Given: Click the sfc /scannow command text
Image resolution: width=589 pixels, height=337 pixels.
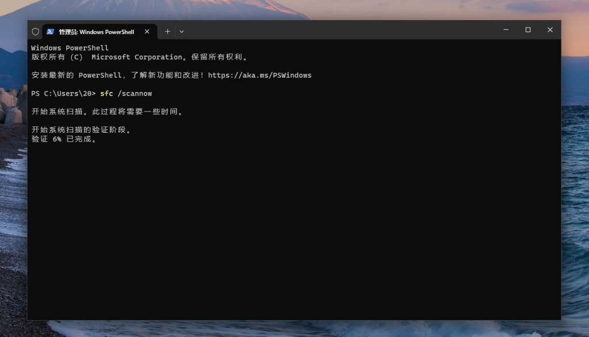Looking at the screenshot, I should (x=126, y=94).
